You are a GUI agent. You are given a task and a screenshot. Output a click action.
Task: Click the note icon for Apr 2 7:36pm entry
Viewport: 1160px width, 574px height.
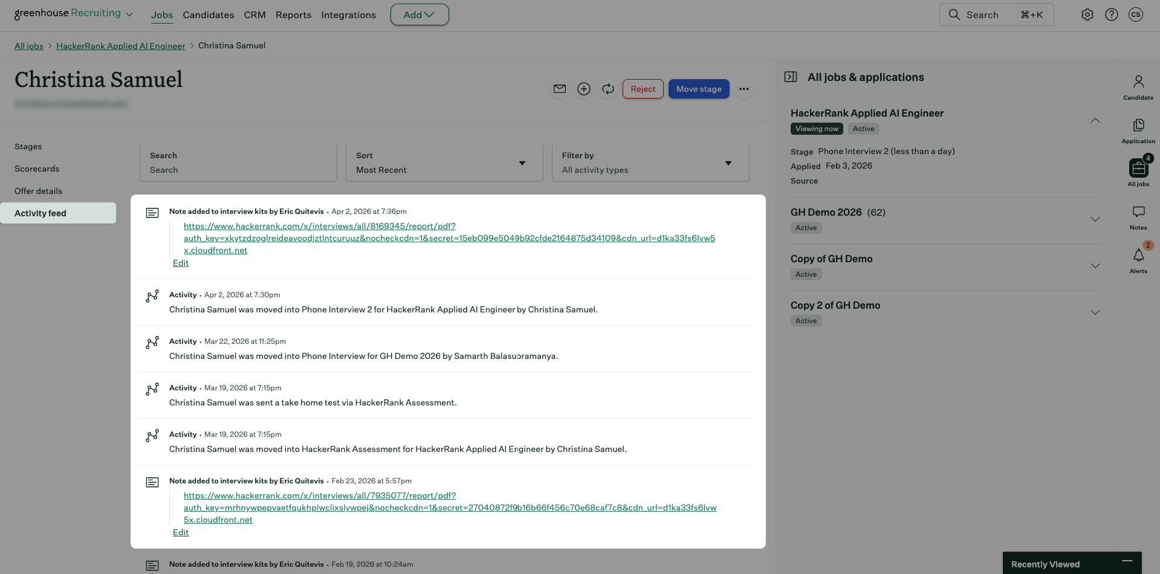click(152, 213)
